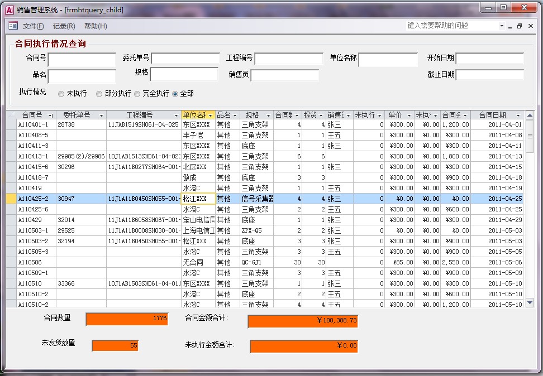This screenshot has height=376, width=543.
Task: Open 提货 column filter dropdown
Action: [321, 115]
